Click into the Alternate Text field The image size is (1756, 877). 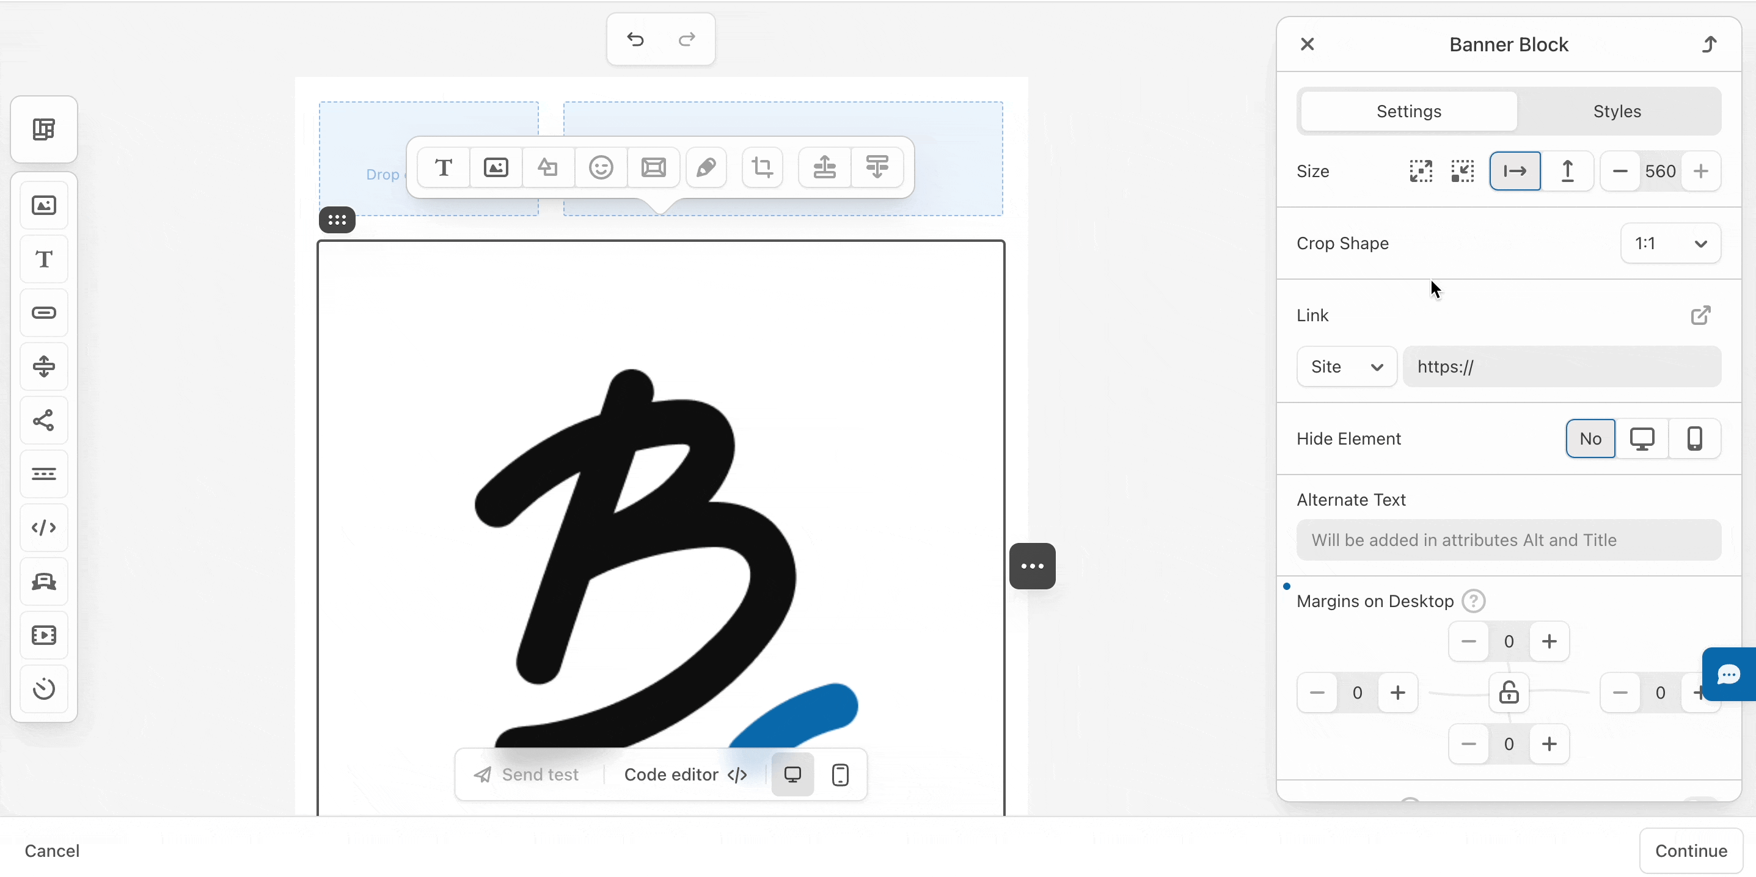[1508, 540]
